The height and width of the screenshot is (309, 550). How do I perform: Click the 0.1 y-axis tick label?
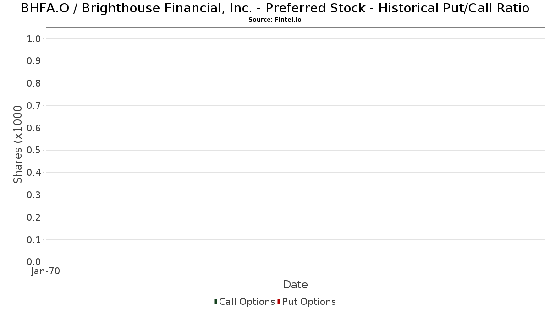pyautogui.click(x=34, y=240)
